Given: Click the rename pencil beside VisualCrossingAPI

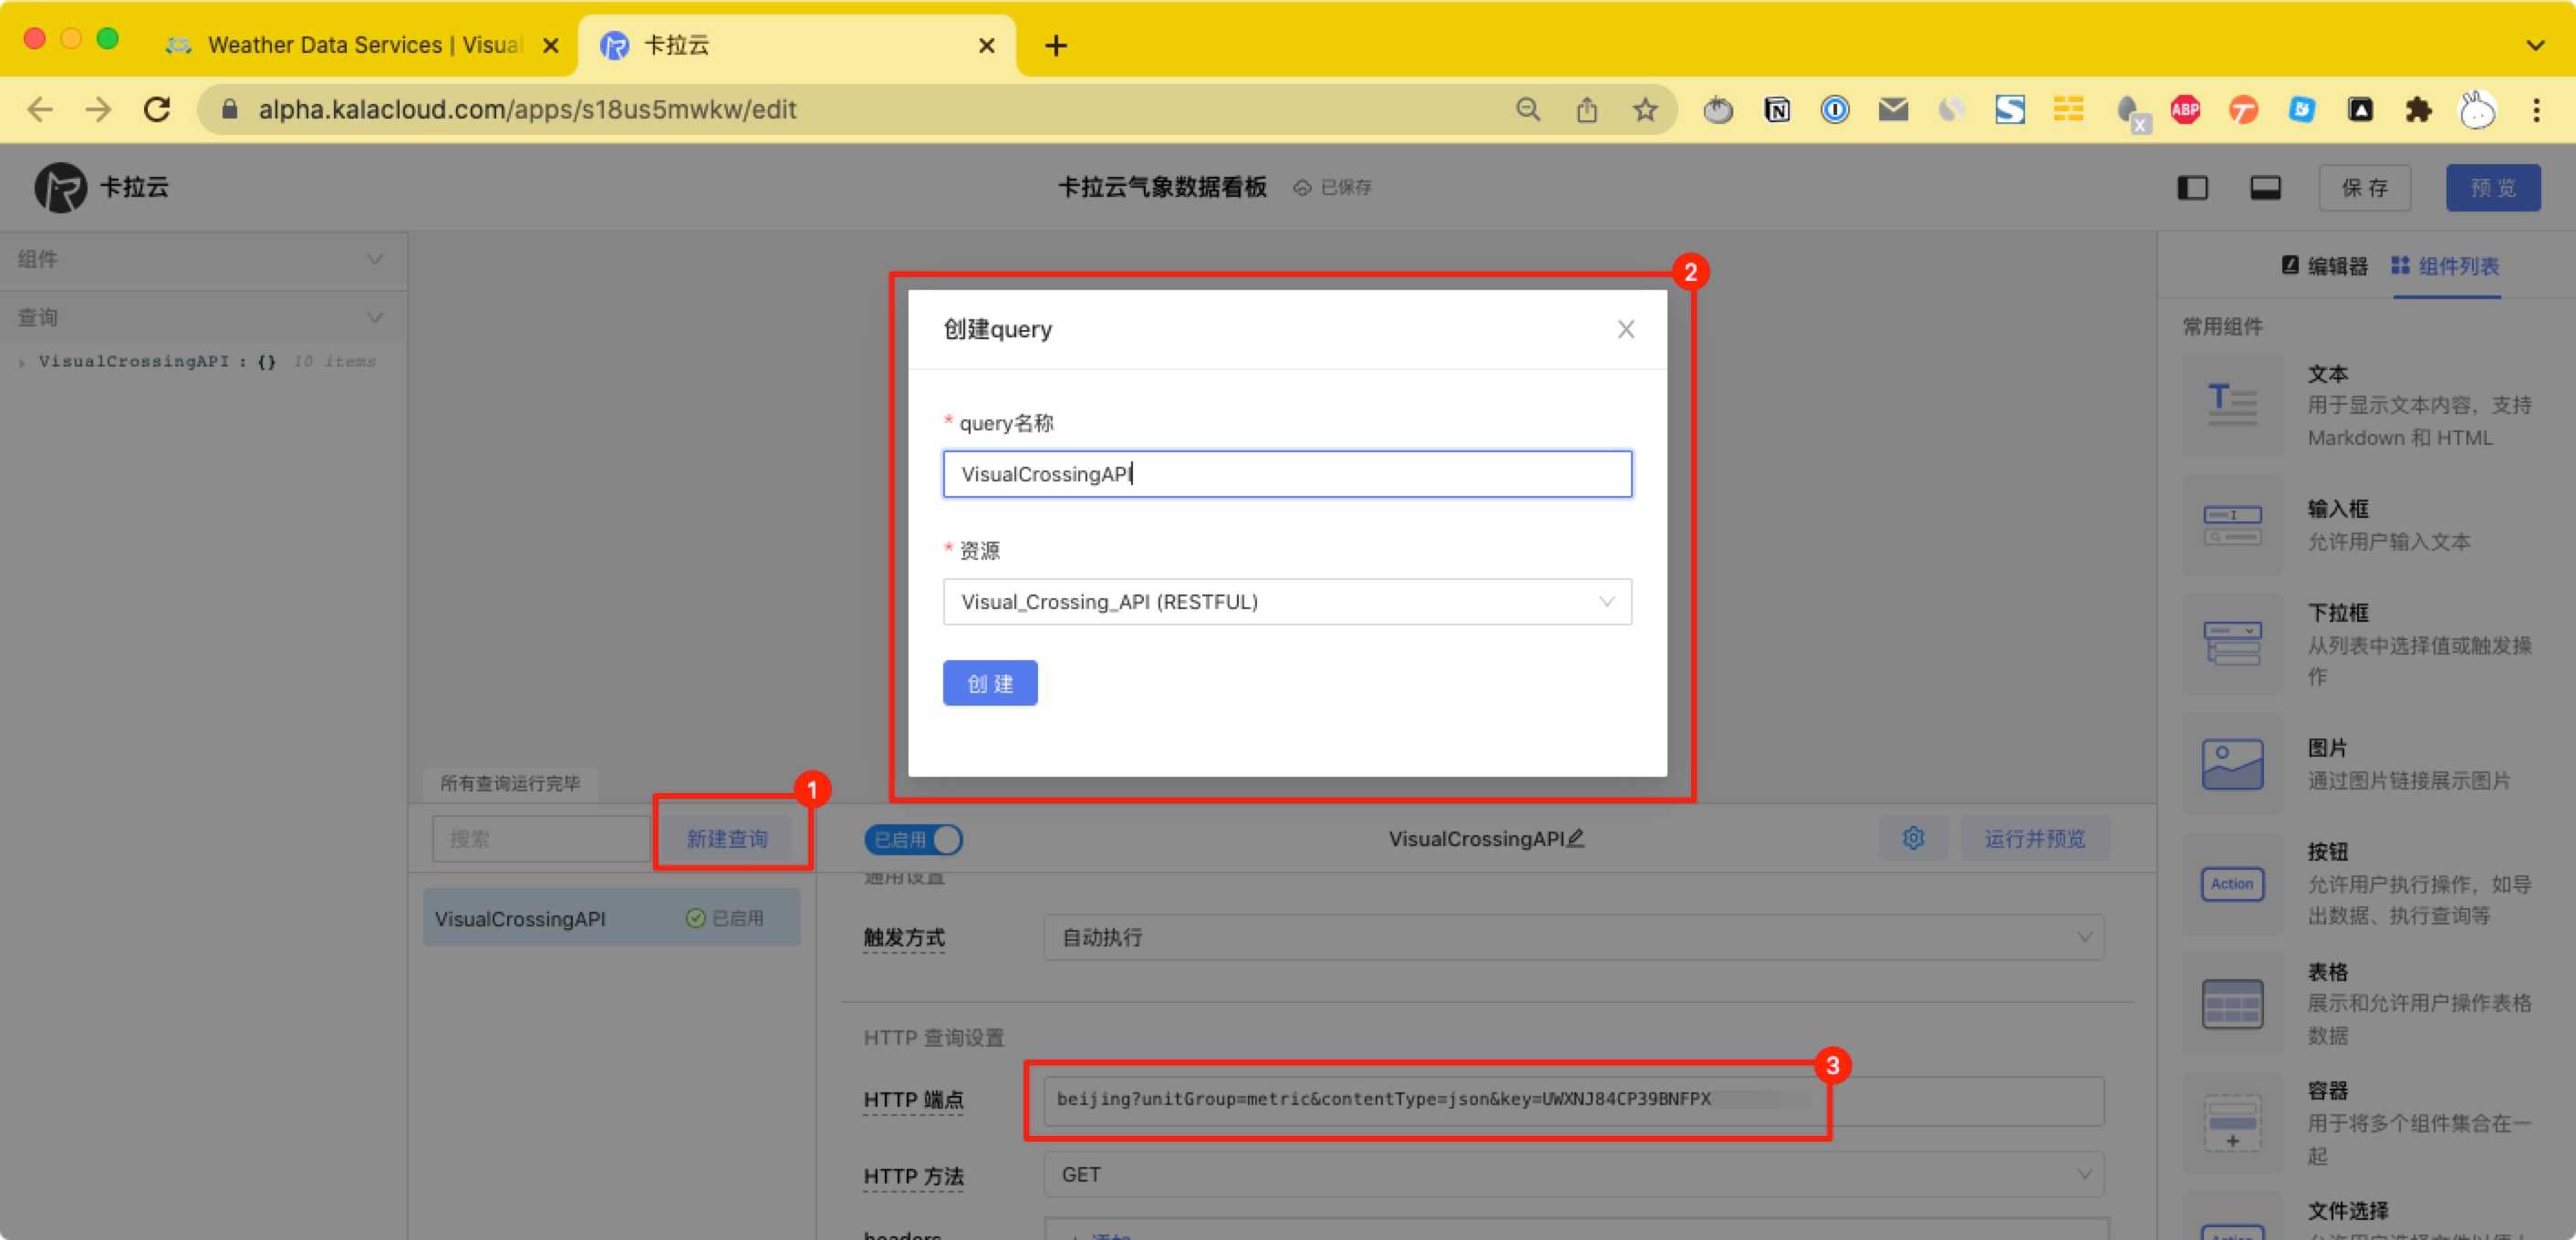Looking at the screenshot, I should 1577,840.
